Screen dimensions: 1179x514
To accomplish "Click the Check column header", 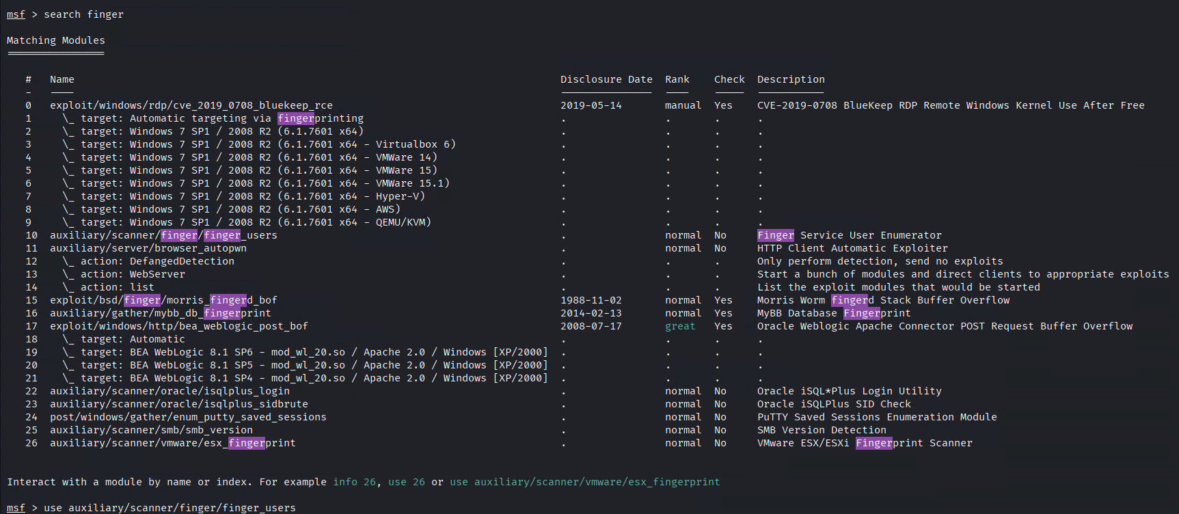I will (729, 79).
